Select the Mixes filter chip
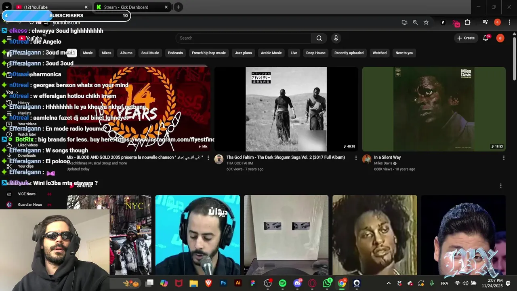The image size is (517, 291). [106, 53]
